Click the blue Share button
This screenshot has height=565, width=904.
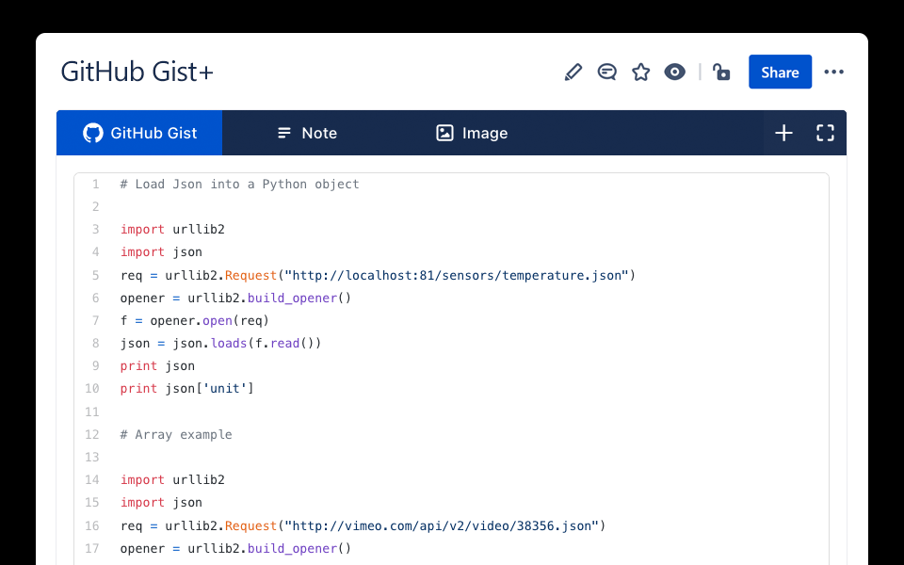coord(780,73)
